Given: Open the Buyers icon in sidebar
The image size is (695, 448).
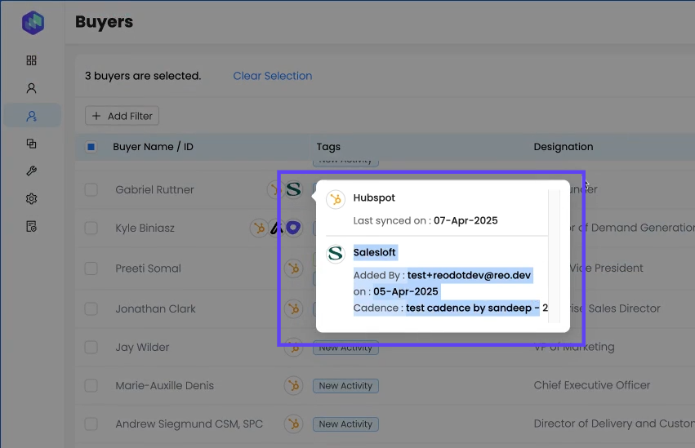Looking at the screenshot, I should click(x=32, y=116).
